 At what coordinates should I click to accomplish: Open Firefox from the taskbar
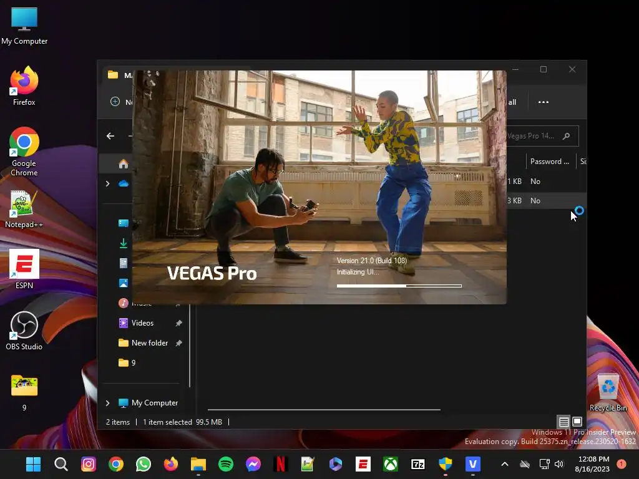(x=171, y=464)
